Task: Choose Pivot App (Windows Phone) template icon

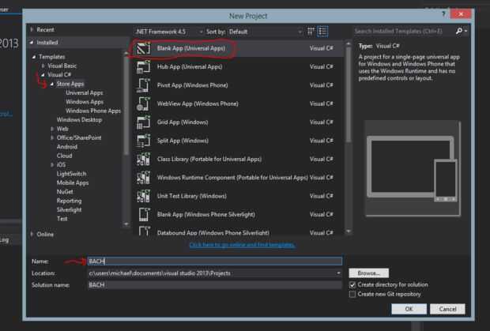Action: 143,85
